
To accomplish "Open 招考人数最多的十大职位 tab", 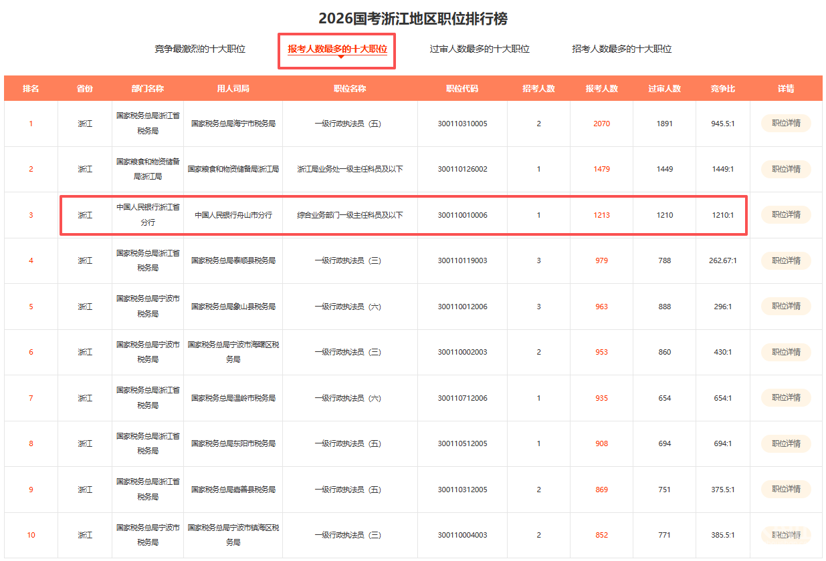I will [x=621, y=49].
